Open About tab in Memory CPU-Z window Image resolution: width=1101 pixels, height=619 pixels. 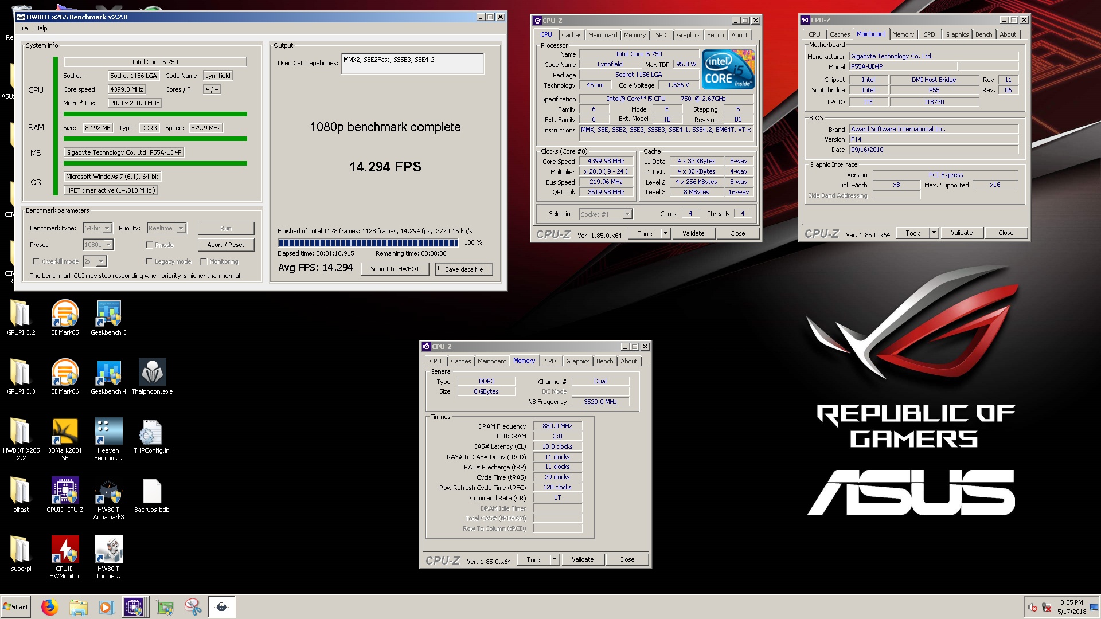(x=628, y=361)
